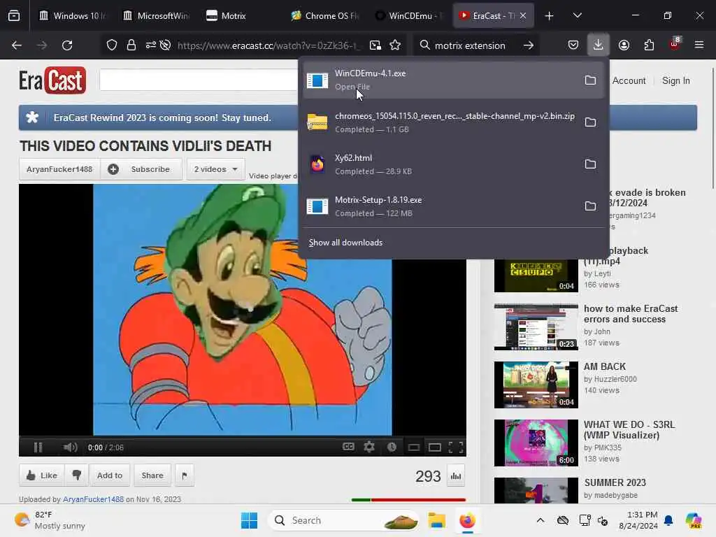Screen dimensions: 716x537
Task: Save page to Pocket
Action: click(x=573, y=45)
